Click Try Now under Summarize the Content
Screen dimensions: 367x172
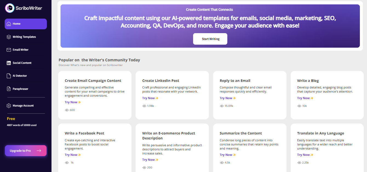click(x=226, y=155)
